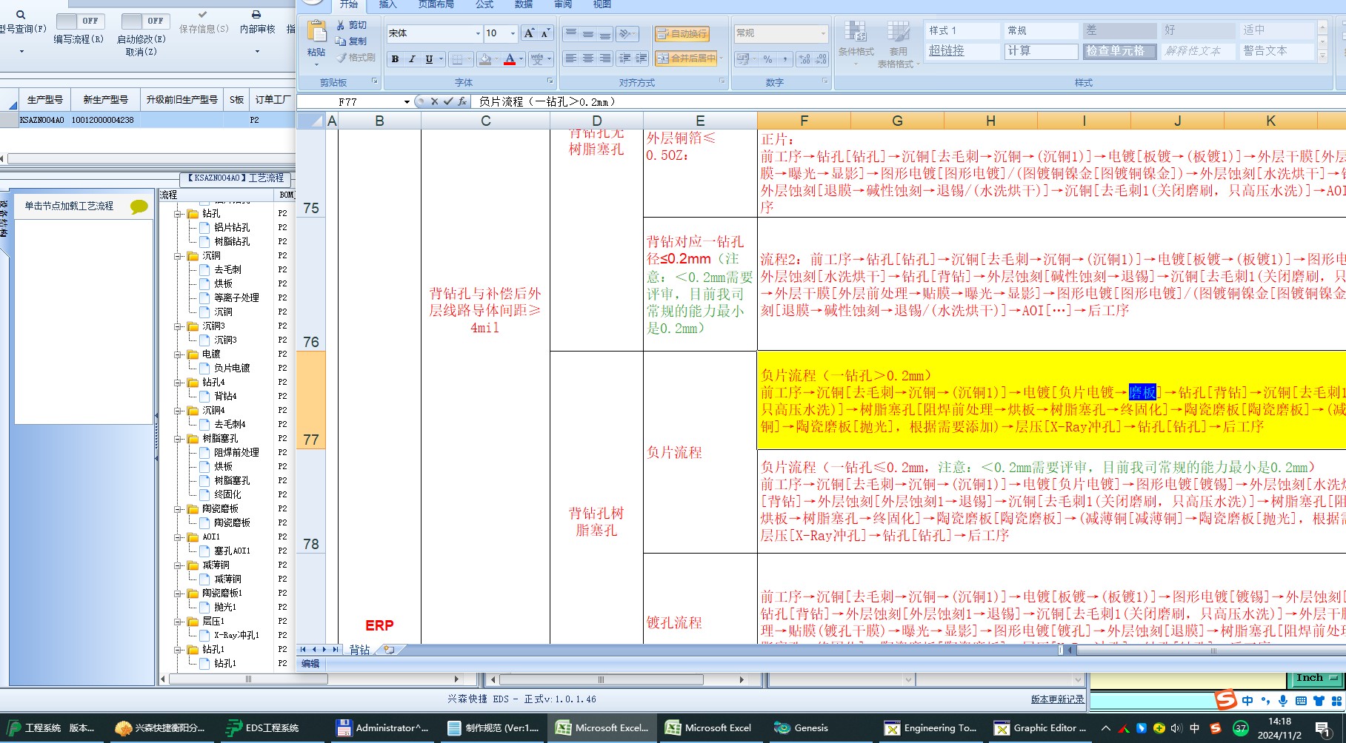Click the increase indent icon
Viewport: 1346px width, 743px height.
[x=641, y=58]
